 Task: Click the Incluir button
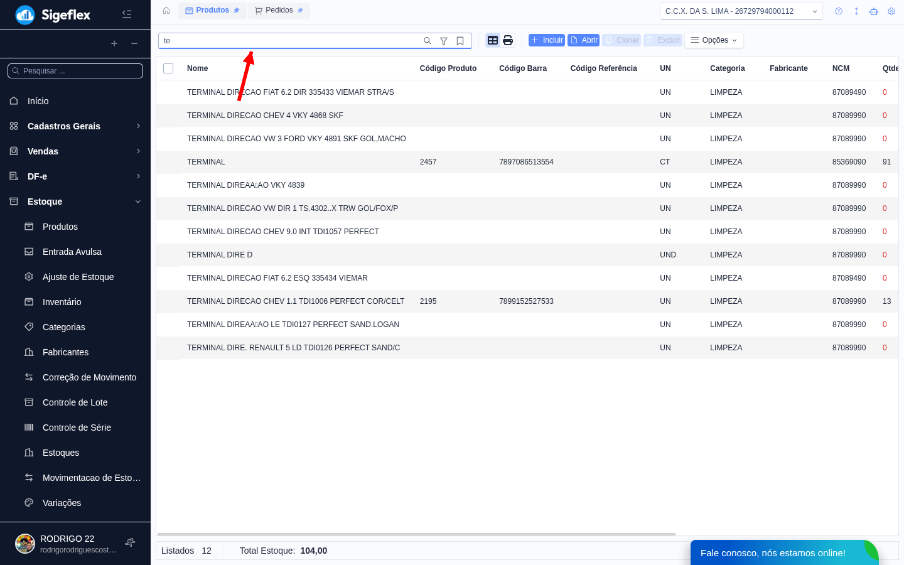[547, 40]
